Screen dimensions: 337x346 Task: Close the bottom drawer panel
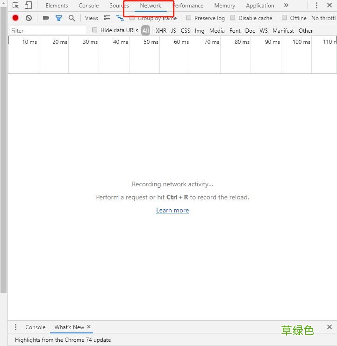330,327
